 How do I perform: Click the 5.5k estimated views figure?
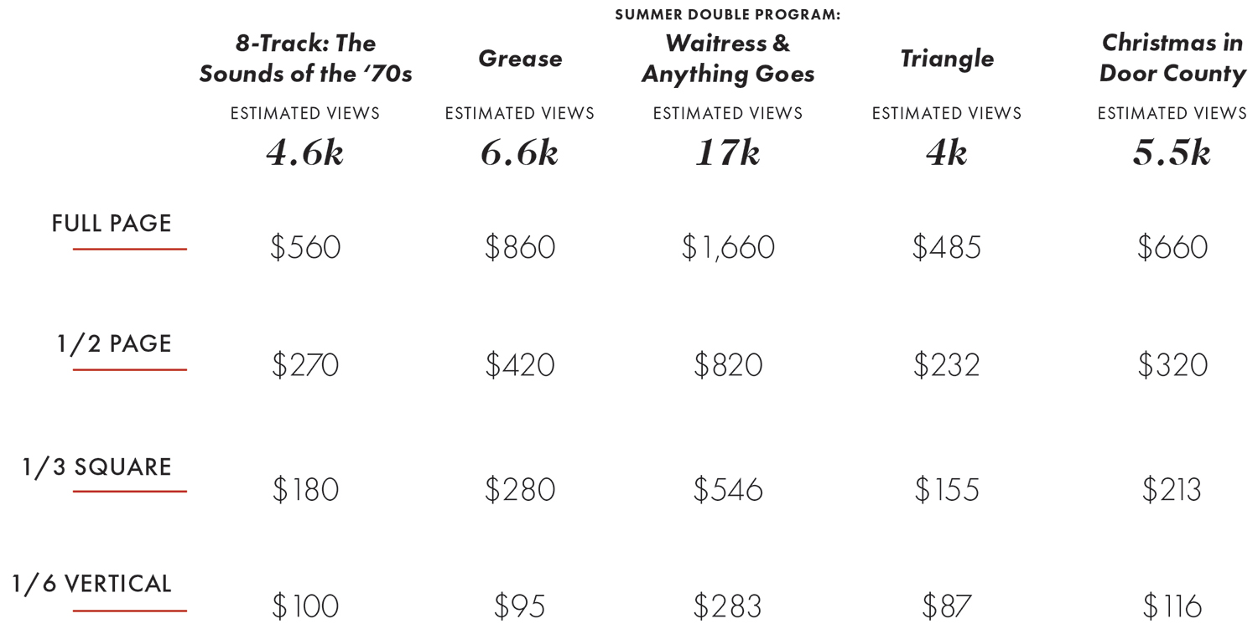pos(1172,153)
